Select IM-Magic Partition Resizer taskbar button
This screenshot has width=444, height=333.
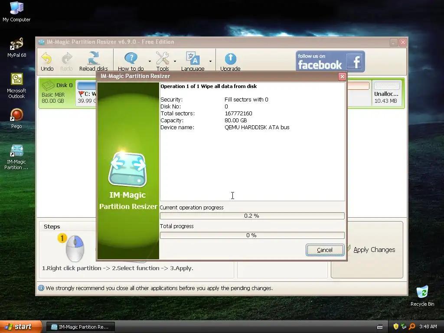[80, 327]
